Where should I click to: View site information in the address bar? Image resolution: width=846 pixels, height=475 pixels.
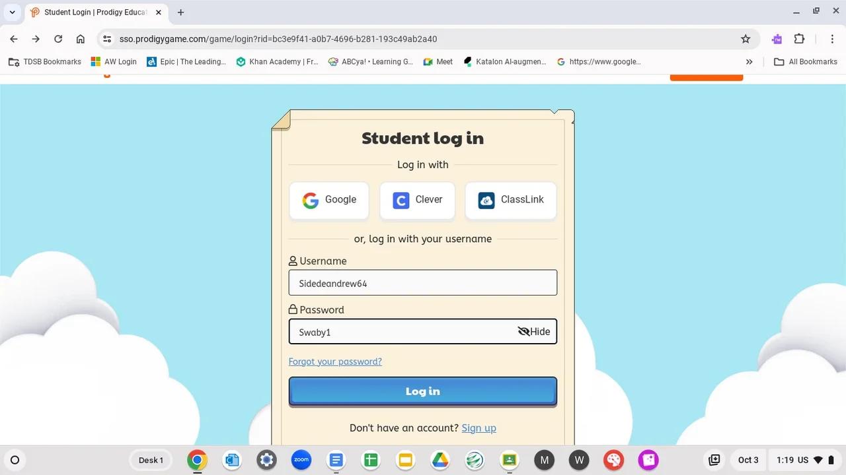(x=107, y=39)
